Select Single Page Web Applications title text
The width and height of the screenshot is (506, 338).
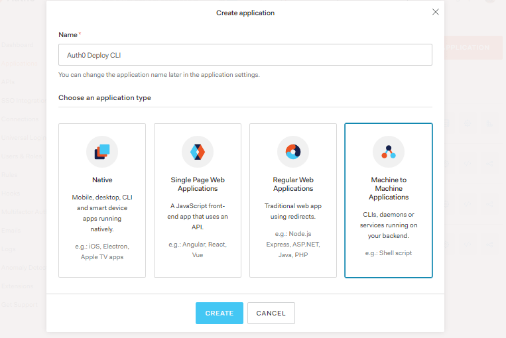(x=198, y=184)
